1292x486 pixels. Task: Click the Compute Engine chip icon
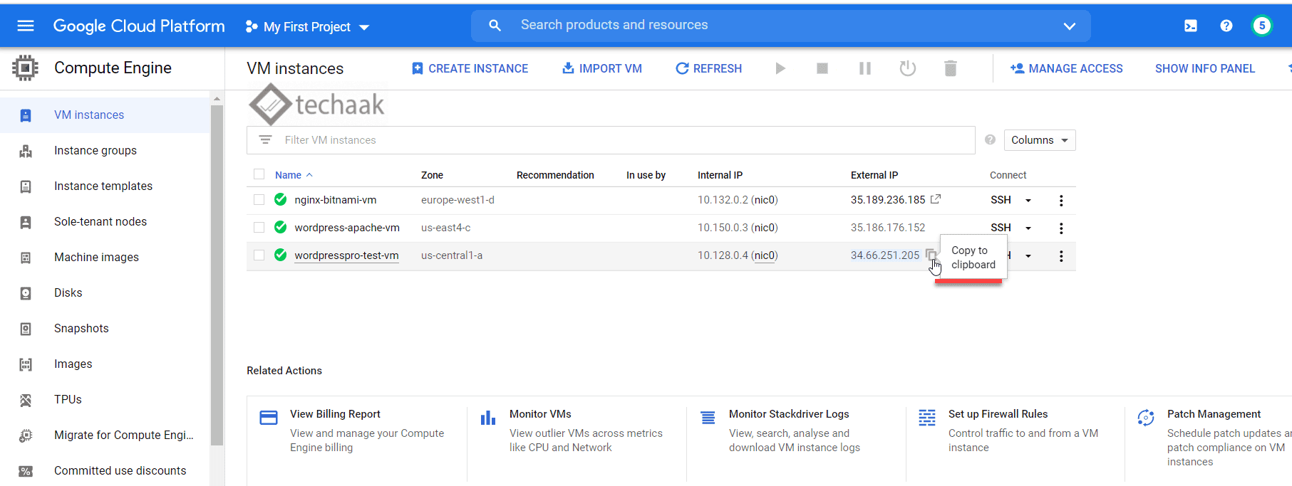coord(25,68)
